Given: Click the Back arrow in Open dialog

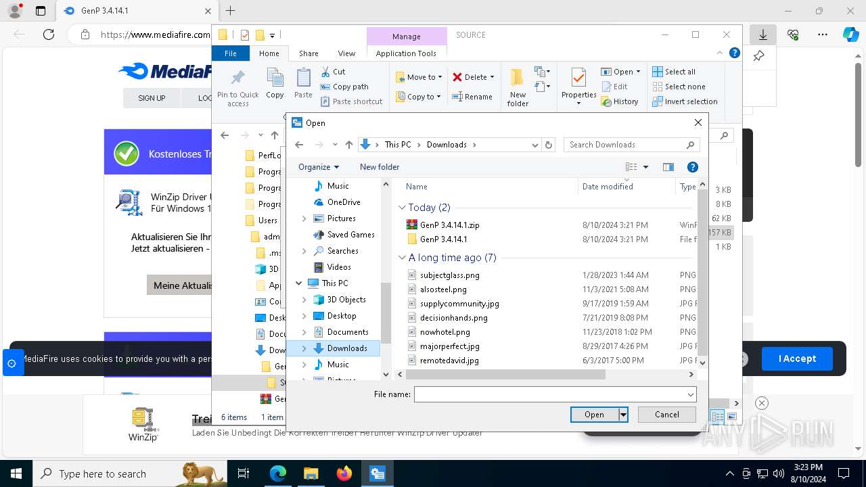Looking at the screenshot, I should pyautogui.click(x=299, y=145).
